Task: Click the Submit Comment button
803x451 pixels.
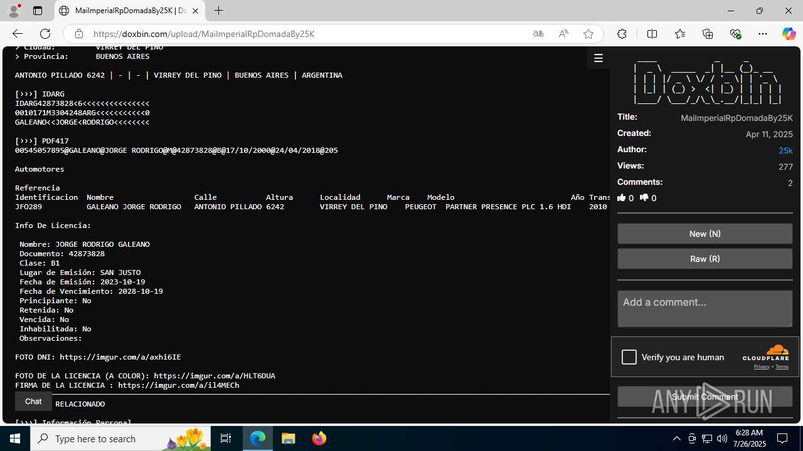Action: (x=705, y=397)
